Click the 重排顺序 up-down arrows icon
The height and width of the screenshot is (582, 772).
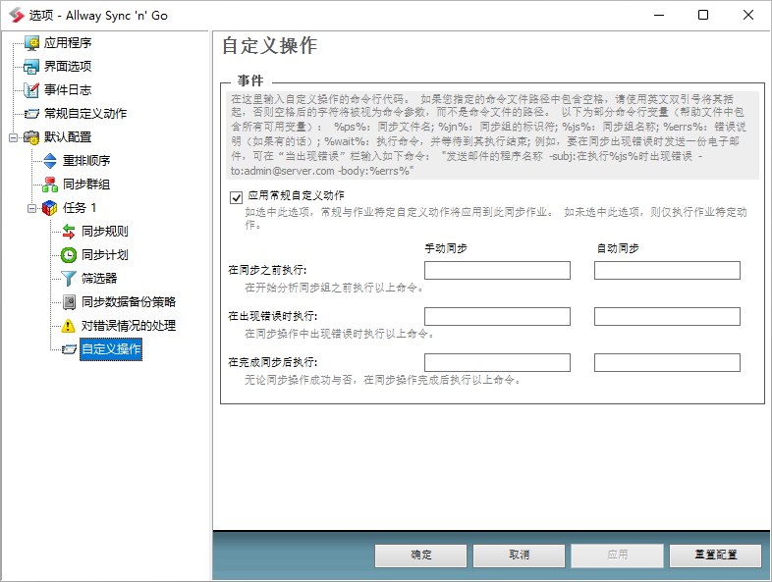click(50, 161)
